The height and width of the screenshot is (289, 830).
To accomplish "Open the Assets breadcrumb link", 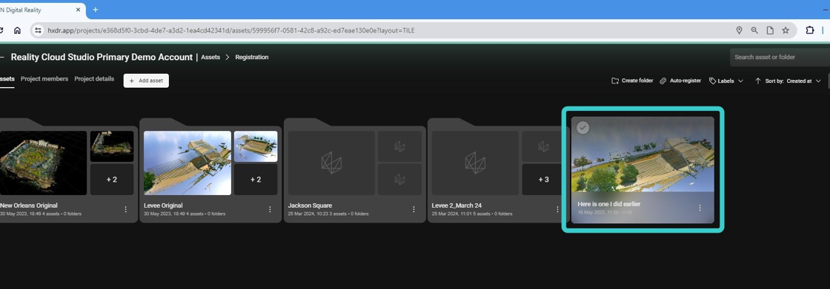I will [210, 57].
